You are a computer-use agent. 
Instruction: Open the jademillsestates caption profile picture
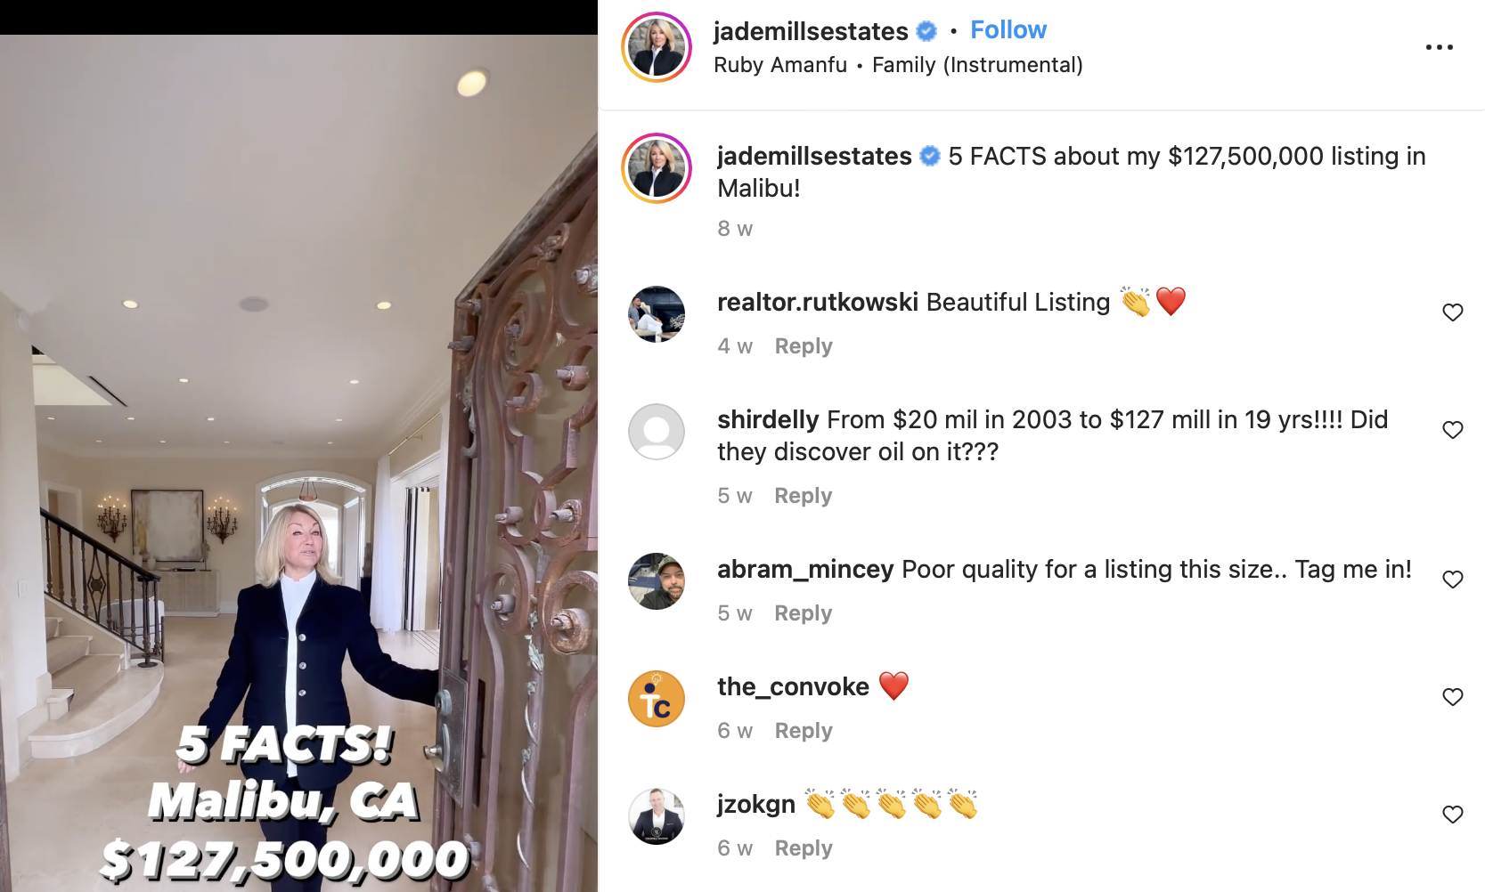coord(657,168)
